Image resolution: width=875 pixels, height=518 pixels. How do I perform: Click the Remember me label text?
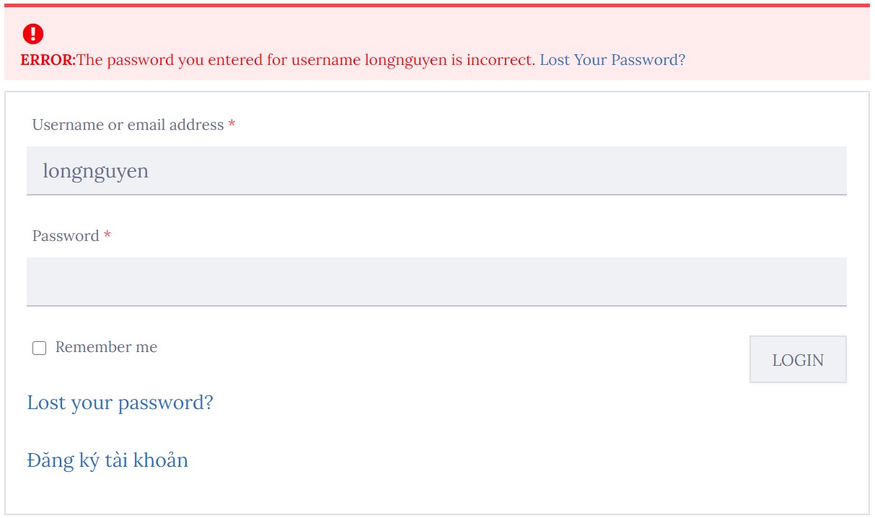[106, 347]
